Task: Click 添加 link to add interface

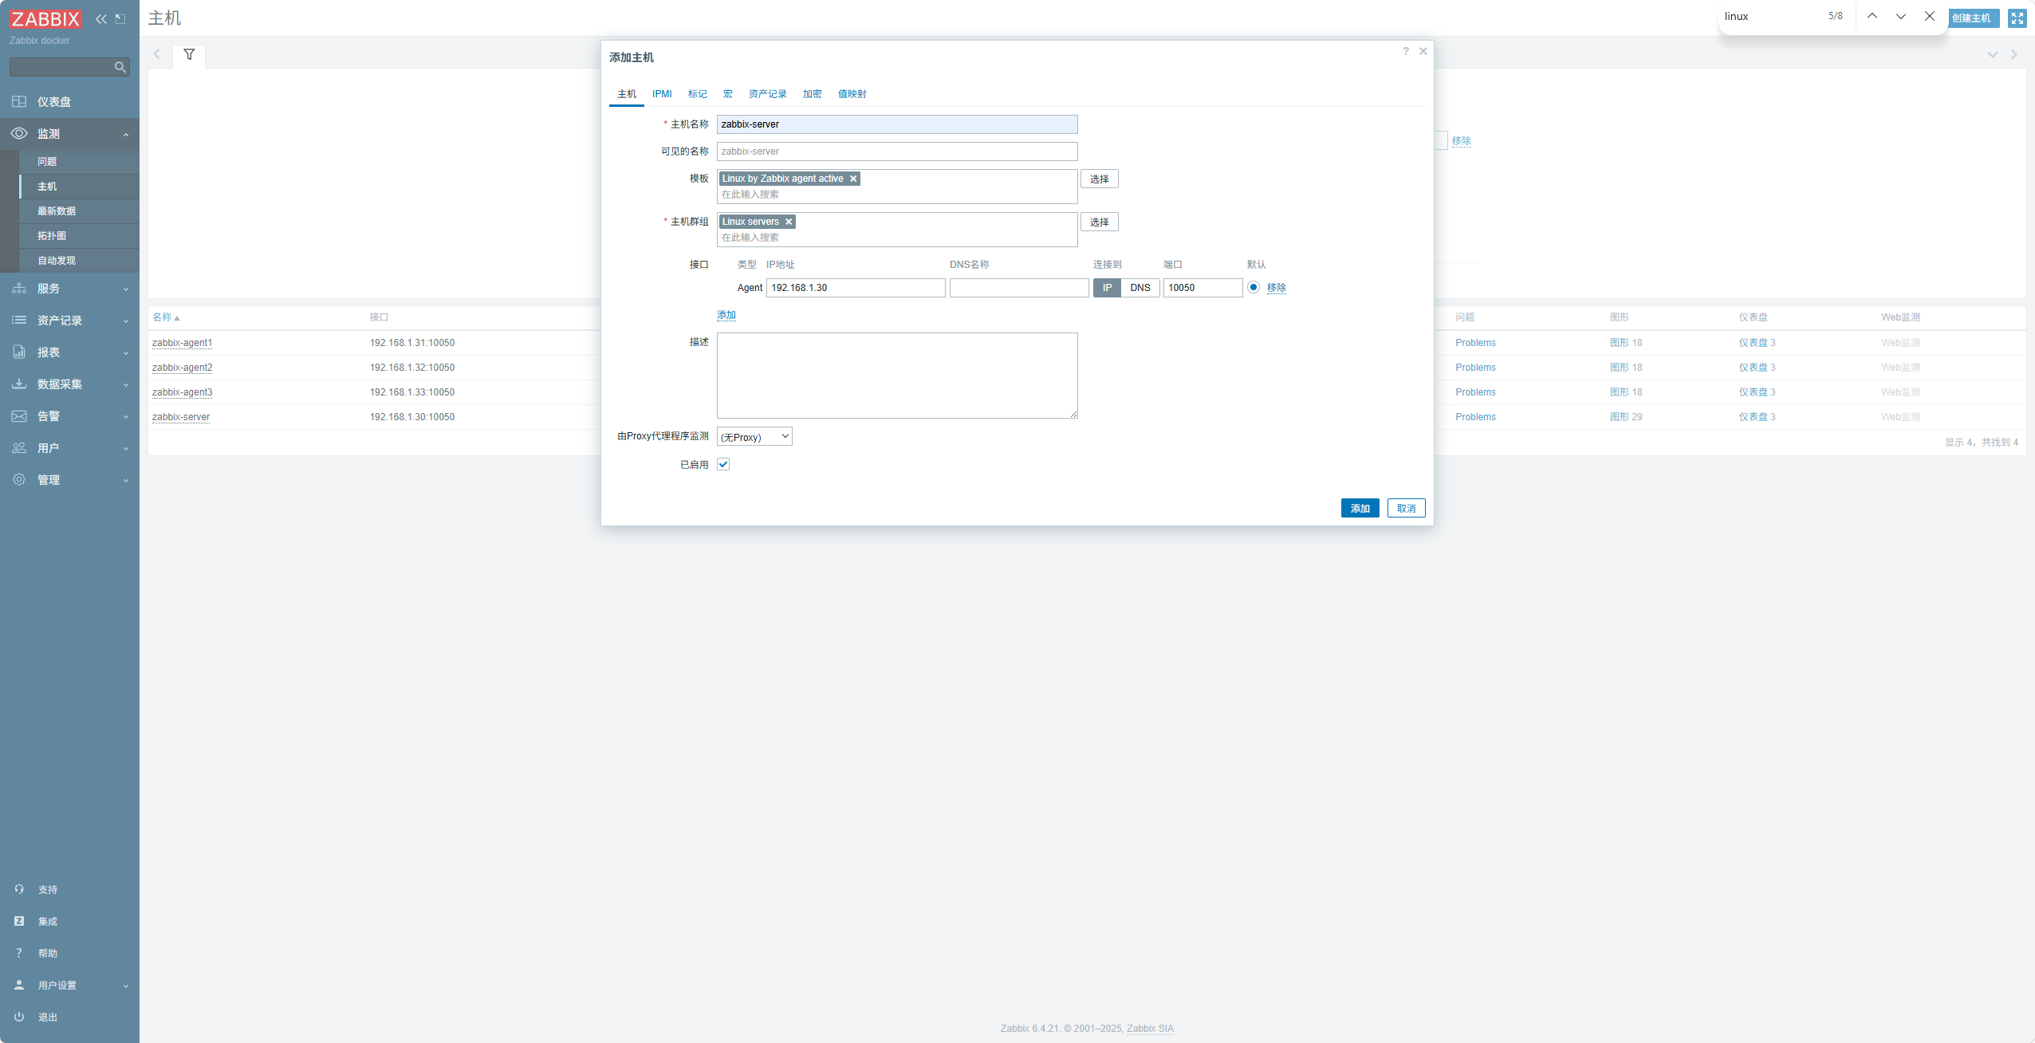Action: coord(726,316)
